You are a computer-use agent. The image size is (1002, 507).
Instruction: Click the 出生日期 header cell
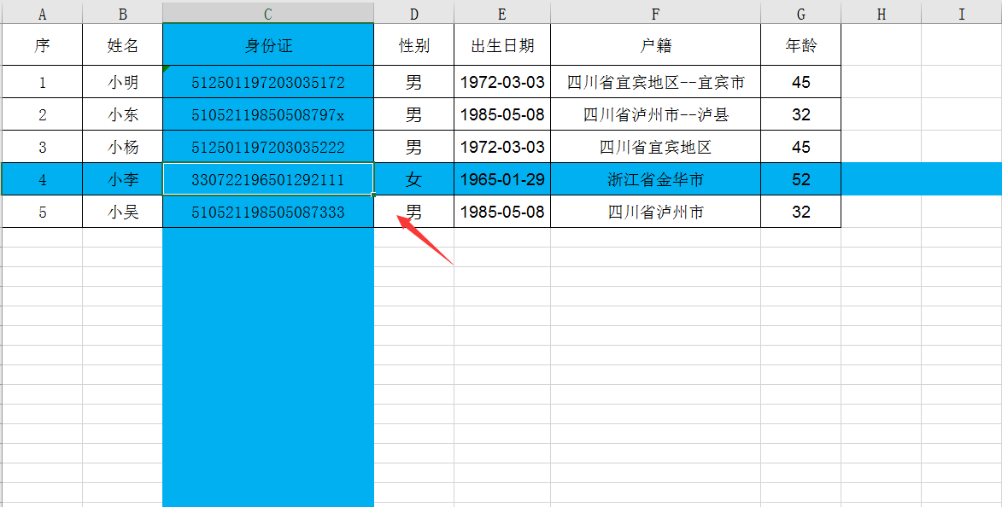tap(502, 44)
